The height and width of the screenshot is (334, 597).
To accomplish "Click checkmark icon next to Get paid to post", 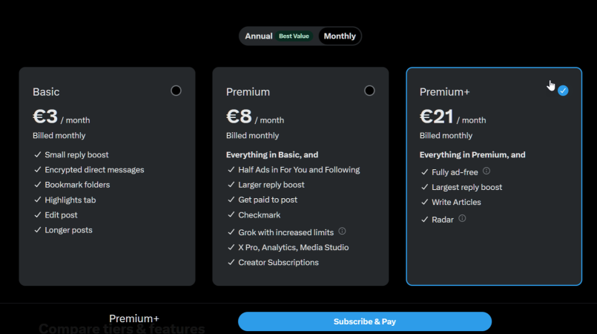I will click(x=231, y=200).
